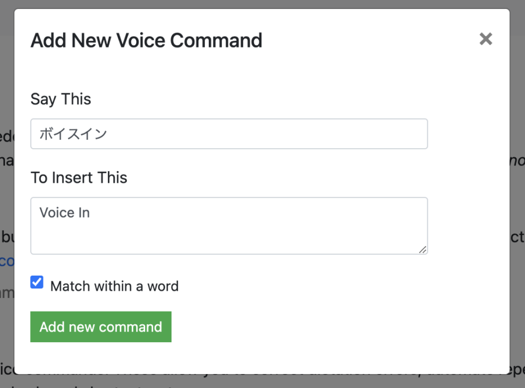Click the To Insert This label
Screen dimensions: 525x388
79,178
